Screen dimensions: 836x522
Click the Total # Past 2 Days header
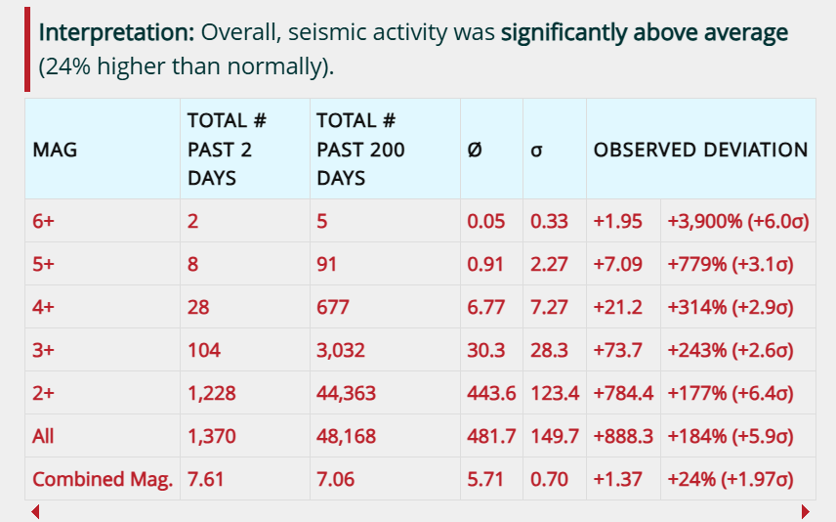point(228,150)
